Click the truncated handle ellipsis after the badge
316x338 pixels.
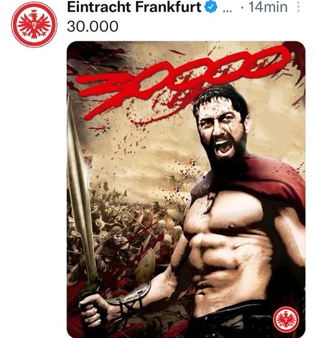tap(227, 11)
